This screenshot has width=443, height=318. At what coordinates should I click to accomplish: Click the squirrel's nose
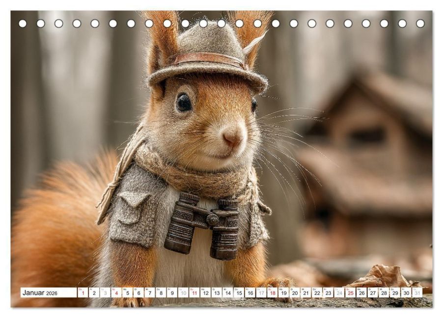[232, 137]
